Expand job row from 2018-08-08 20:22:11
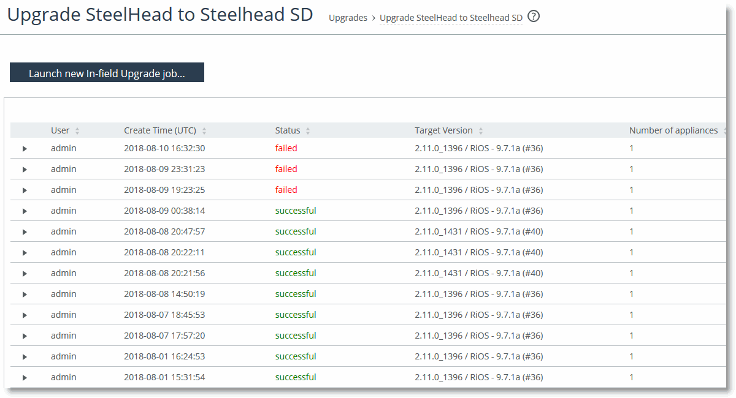736x398 pixels. tap(25, 253)
